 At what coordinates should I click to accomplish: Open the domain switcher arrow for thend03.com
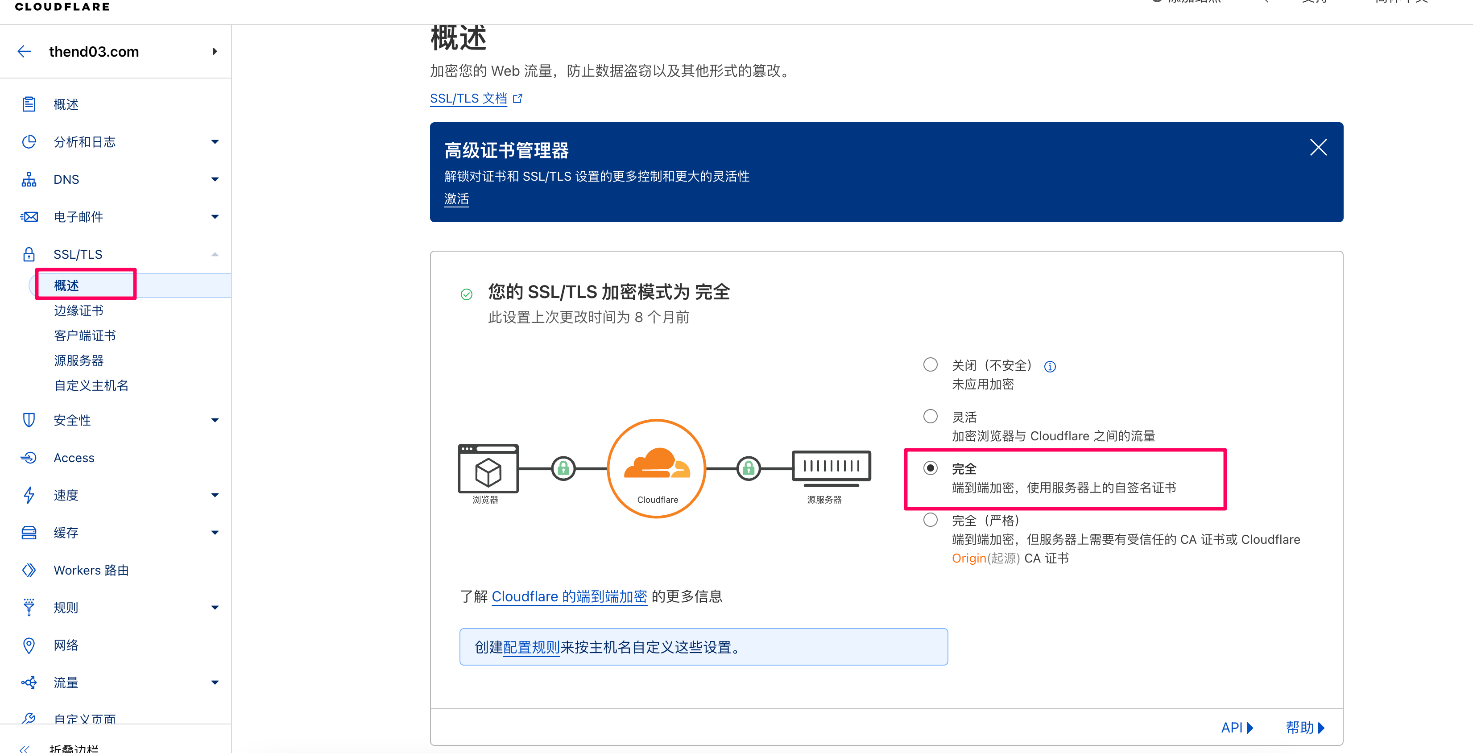(215, 51)
